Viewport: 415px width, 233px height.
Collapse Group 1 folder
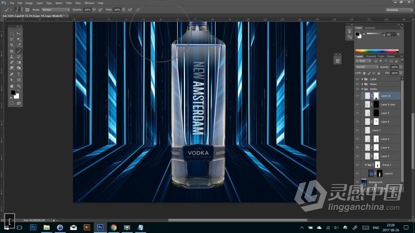(366, 165)
